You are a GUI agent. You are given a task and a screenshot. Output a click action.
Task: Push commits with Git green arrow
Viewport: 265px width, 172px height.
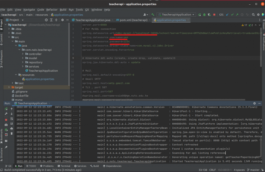tap(237, 15)
